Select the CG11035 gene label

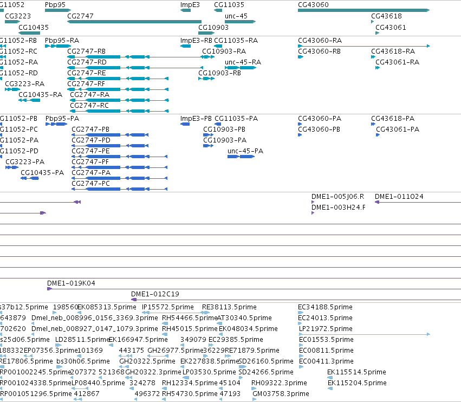pyautogui.click(x=229, y=5)
